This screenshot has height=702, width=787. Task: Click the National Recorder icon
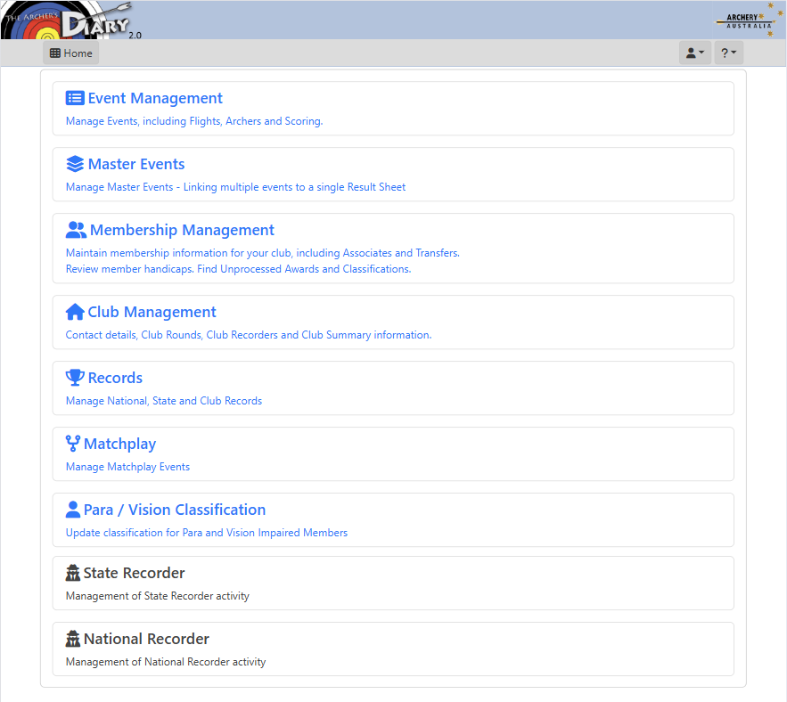tap(73, 639)
